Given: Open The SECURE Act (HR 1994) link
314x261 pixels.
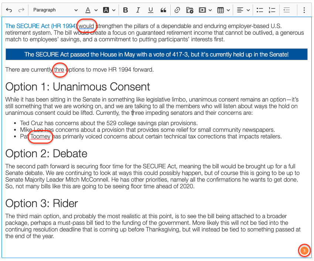Looking at the screenshot, I should click(x=41, y=26).
